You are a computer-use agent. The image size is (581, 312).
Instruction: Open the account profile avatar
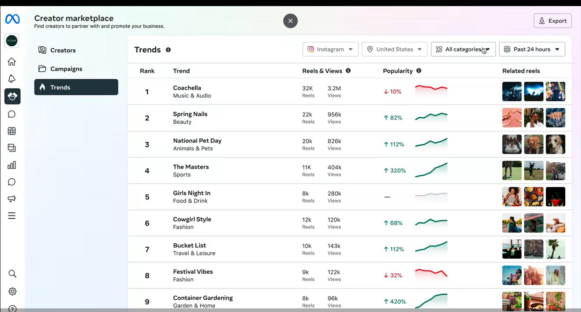tap(12, 41)
